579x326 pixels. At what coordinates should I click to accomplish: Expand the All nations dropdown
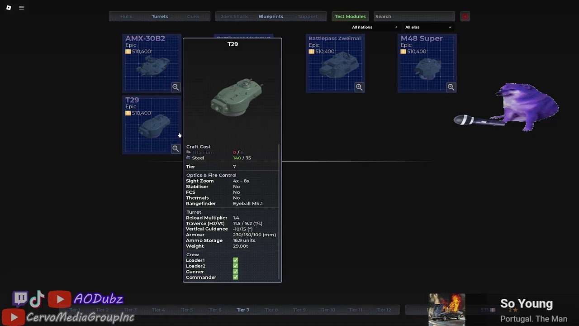coord(375,27)
